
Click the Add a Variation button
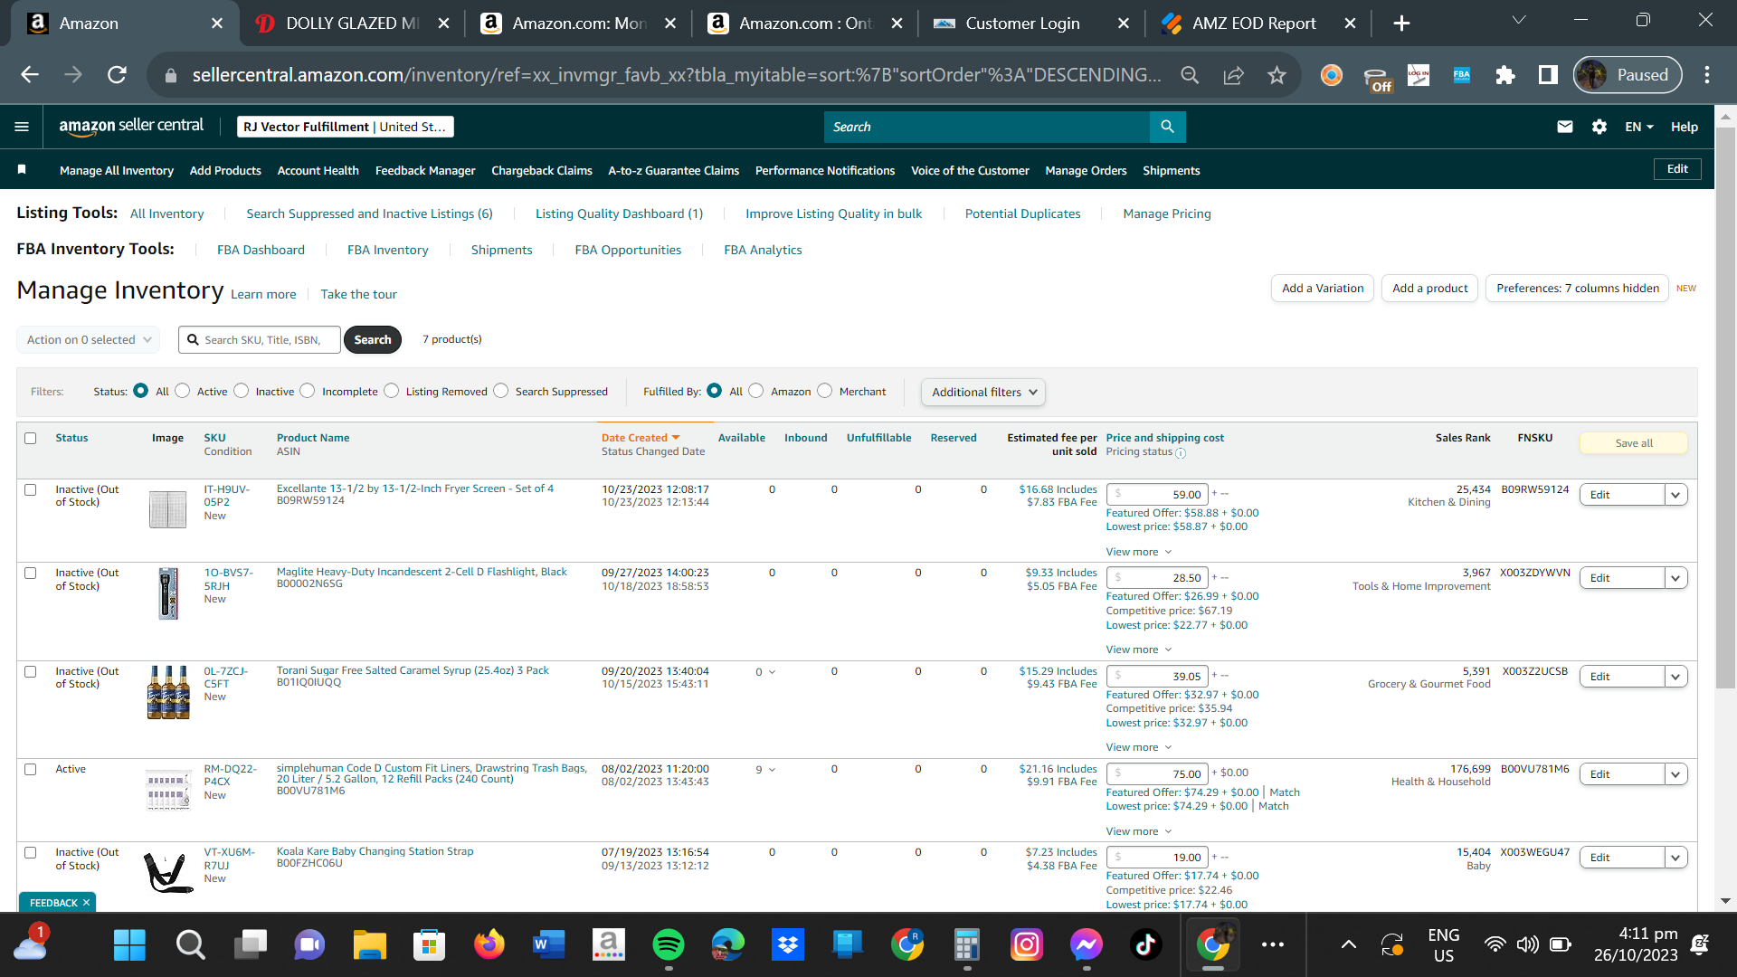tap(1323, 289)
